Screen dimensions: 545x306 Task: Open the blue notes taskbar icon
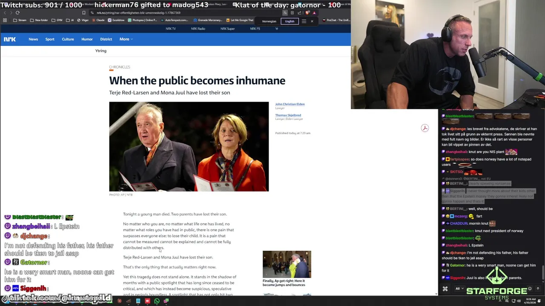tap(138, 301)
